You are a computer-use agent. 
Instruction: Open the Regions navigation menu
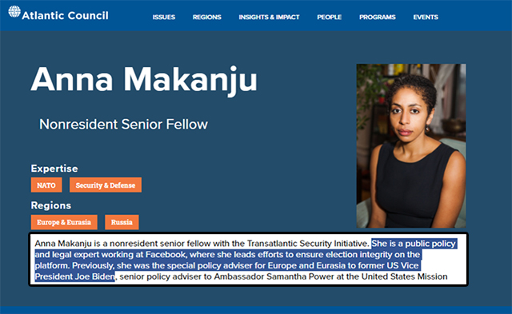tap(207, 17)
